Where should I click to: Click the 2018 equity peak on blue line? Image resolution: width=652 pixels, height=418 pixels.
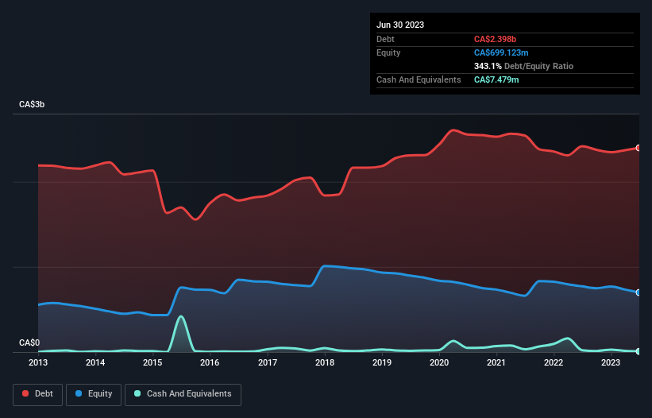click(x=325, y=265)
